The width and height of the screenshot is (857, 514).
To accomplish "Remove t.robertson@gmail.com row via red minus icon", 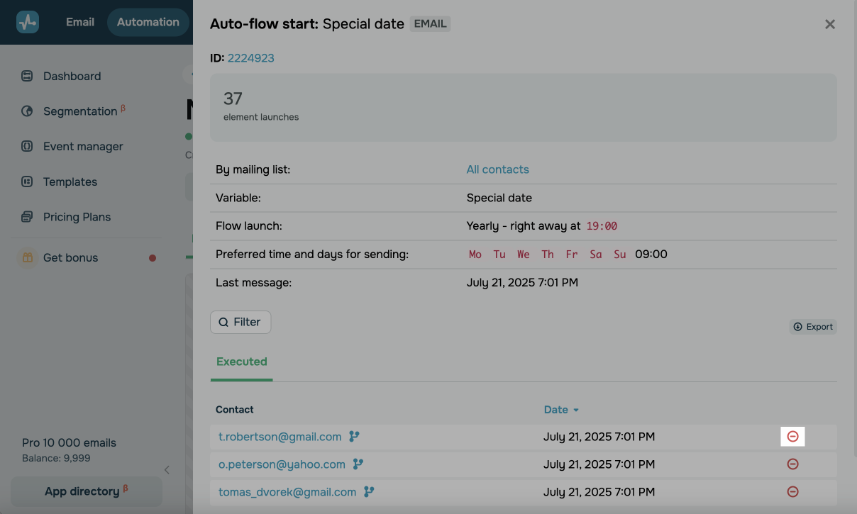I will coord(793,437).
